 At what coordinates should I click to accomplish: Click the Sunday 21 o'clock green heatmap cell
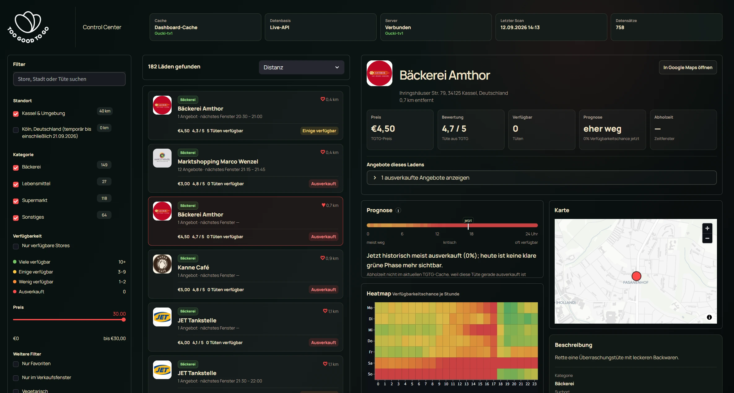tap(521, 374)
